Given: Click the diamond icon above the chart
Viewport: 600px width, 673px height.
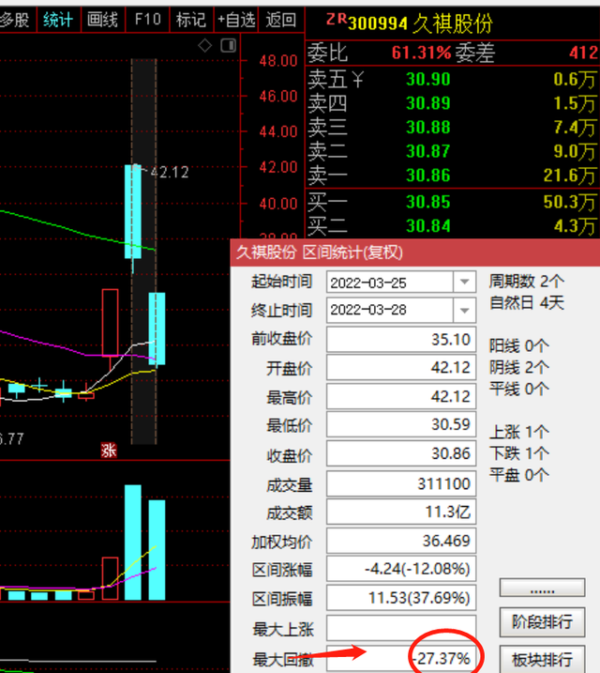Looking at the screenshot, I should [x=205, y=45].
